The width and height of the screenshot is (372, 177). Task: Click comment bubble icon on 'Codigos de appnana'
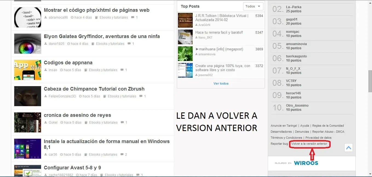coord(122,70)
